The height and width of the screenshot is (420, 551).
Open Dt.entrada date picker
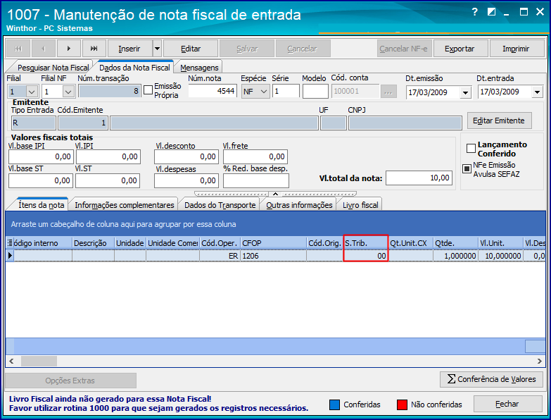(537, 92)
